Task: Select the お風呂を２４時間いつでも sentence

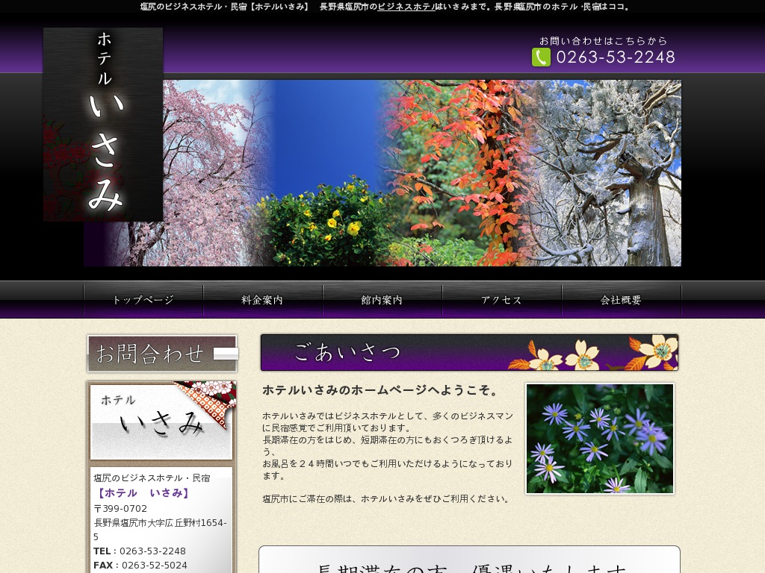Action: [x=388, y=469]
